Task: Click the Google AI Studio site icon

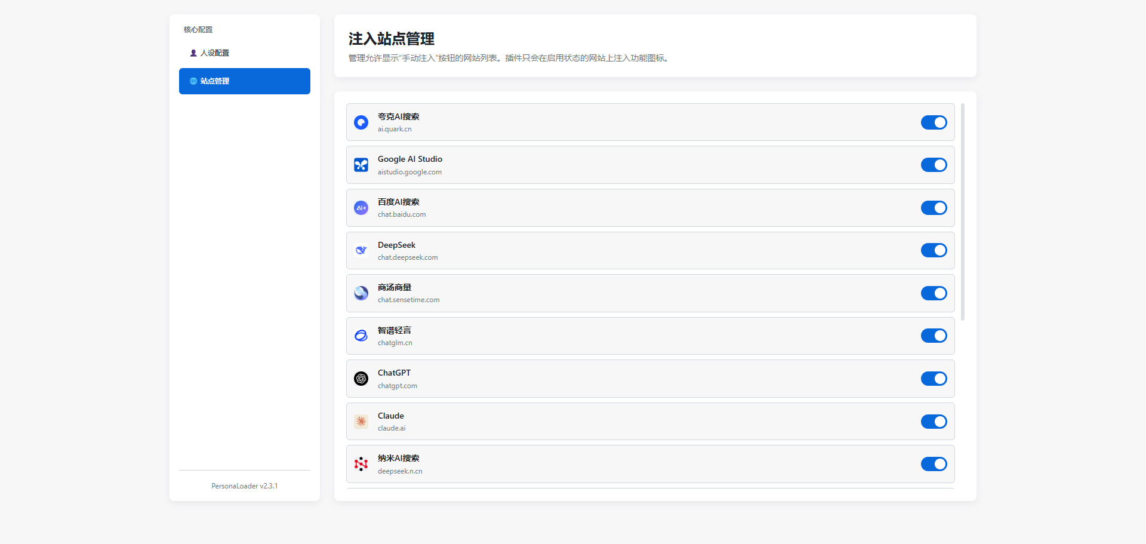Action: tap(361, 165)
